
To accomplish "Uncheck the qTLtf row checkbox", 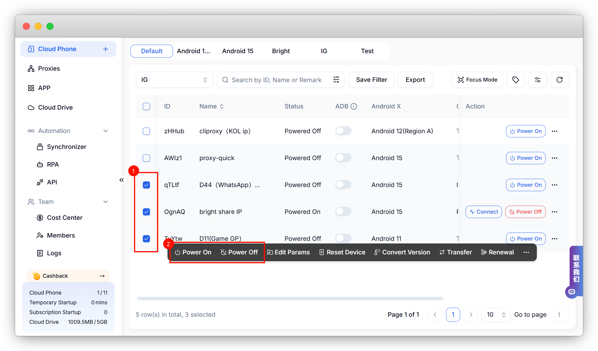I will [x=146, y=185].
